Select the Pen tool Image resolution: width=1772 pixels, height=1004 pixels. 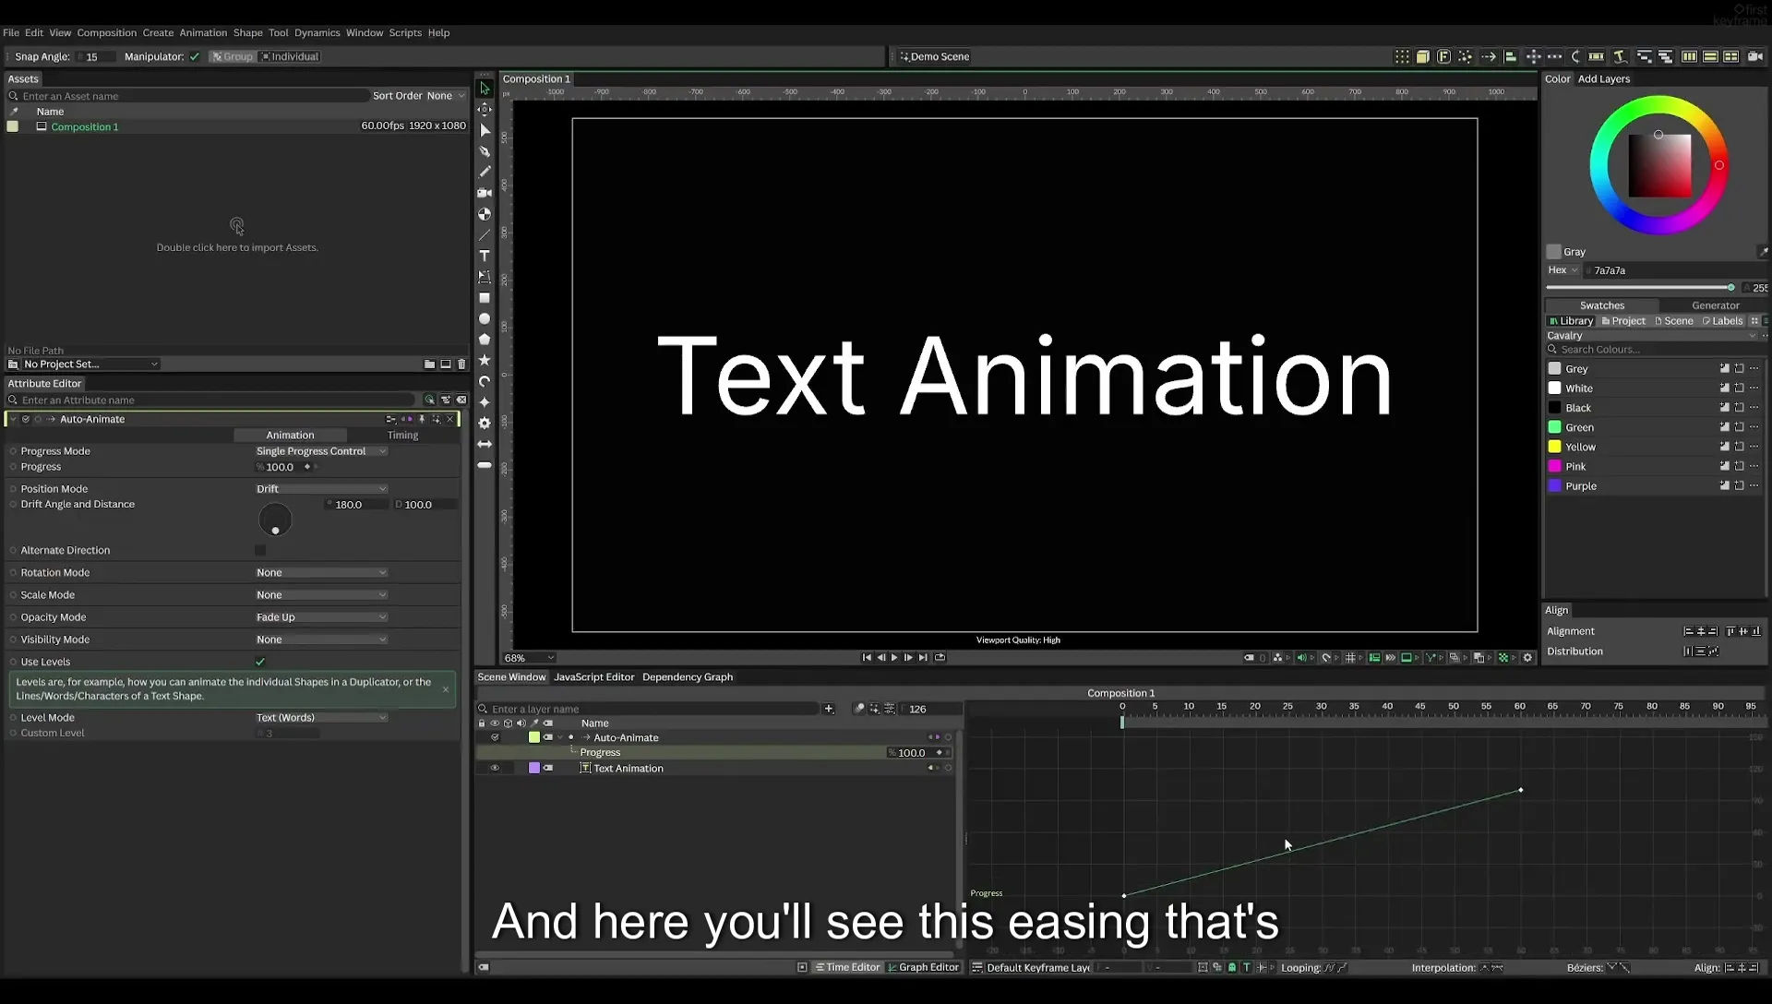(x=485, y=151)
